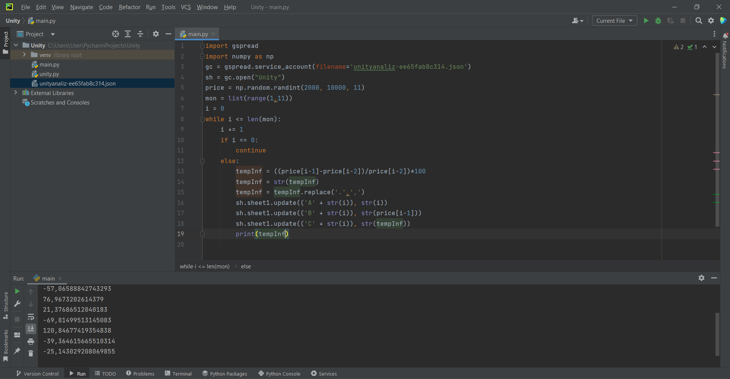Image resolution: width=730 pixels, height=379 pixels.
Task: Toggle Bookmarks side panel
Action: [5, 346]
